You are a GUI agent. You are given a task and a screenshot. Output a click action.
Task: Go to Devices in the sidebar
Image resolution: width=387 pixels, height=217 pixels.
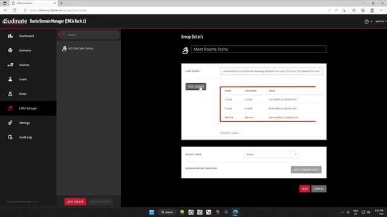(x=28, y=65)
